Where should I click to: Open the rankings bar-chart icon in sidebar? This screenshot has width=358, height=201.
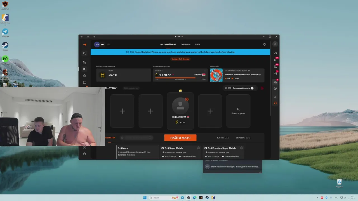click(84, 76)
